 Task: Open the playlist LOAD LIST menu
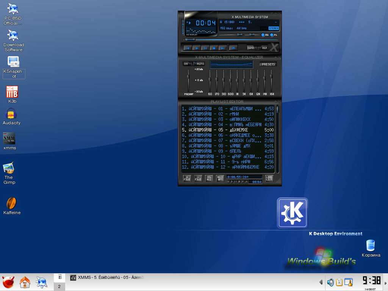click(x=269, y=178)
